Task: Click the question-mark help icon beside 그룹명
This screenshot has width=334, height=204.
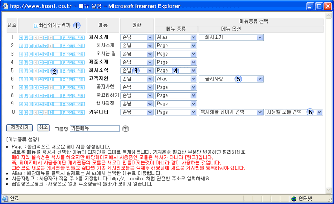Action: 125,129
